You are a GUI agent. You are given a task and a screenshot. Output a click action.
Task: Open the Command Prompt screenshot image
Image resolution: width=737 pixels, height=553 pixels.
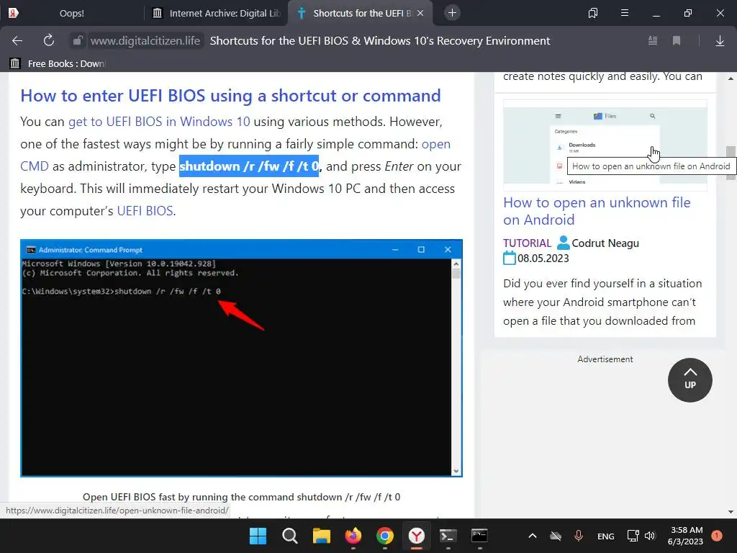coord(241,358)
